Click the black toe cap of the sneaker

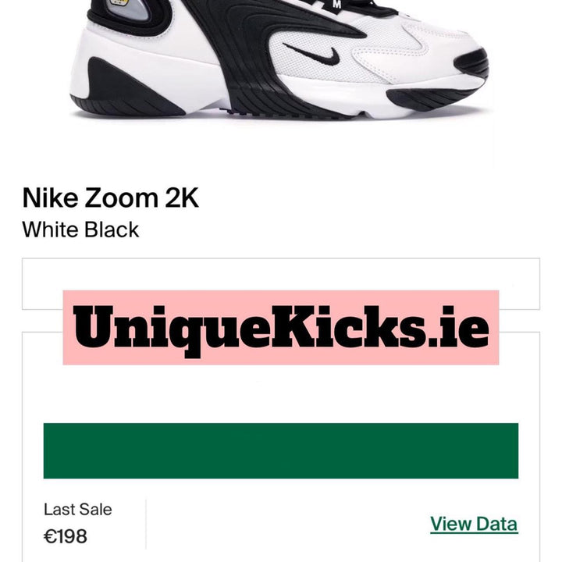pyautogui.click(x=471, y=64)
